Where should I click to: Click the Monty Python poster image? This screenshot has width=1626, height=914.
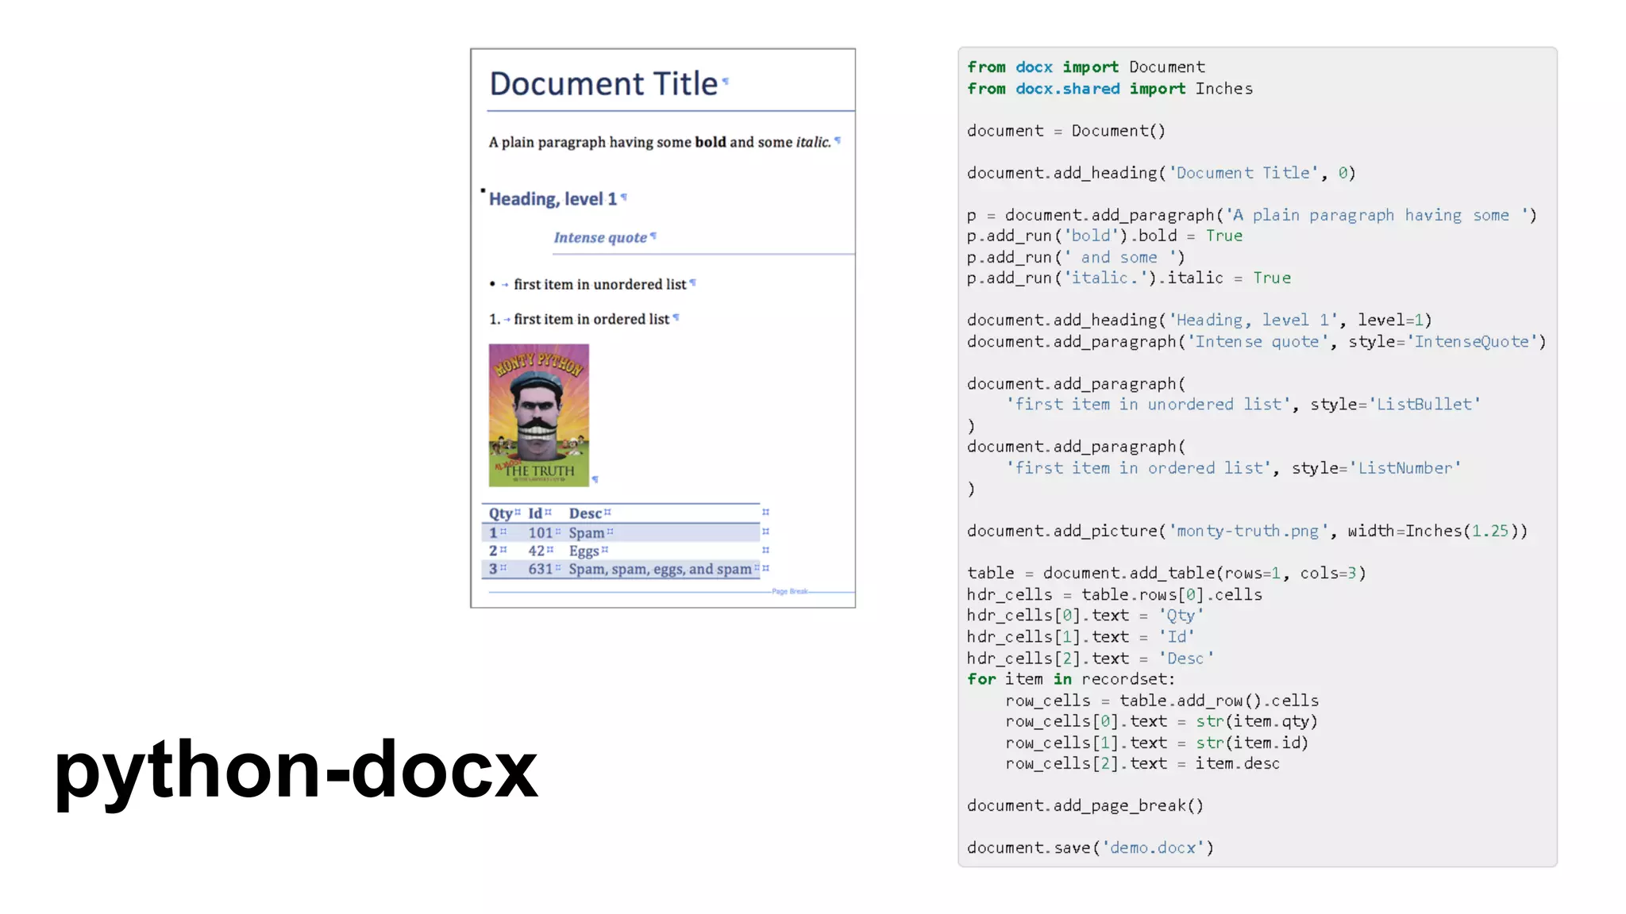[538, 414]
